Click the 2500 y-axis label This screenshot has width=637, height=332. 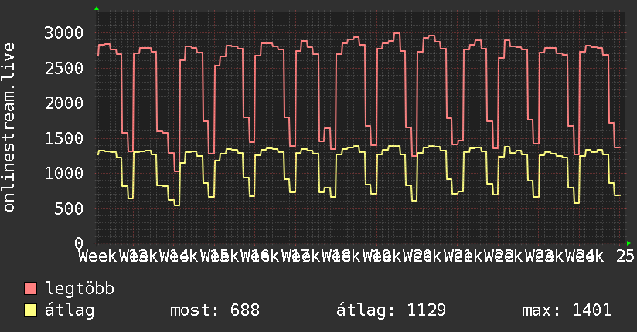(x=64, y=68)
